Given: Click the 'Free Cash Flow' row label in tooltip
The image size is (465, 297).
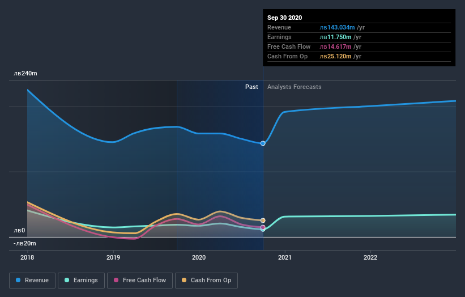Looking at the screenshot, I should pos(289,46).
